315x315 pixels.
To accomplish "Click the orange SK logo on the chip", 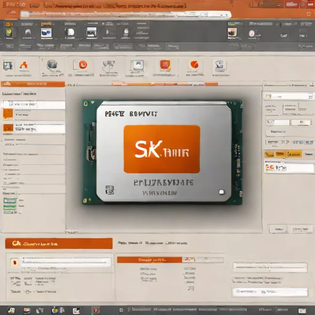I will (162, 150).
